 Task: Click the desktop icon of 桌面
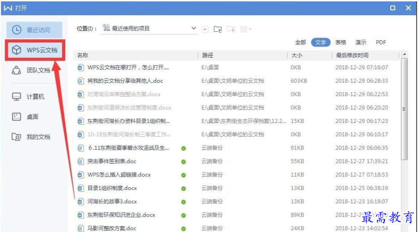17,116
